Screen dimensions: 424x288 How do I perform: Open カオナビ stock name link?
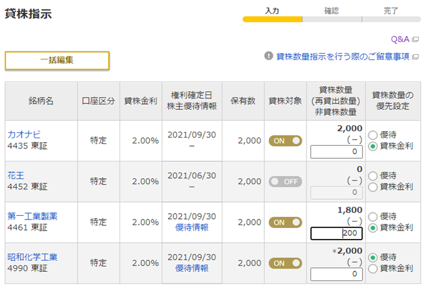(x=24, y=134)
